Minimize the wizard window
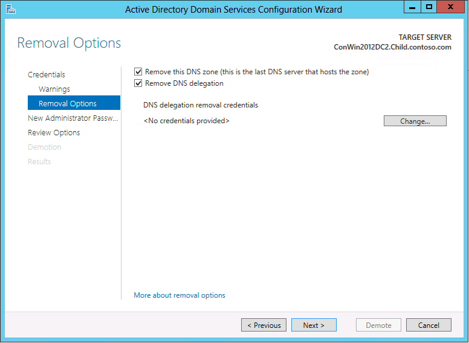The image size is (469, 343). [x=412, y=7]
